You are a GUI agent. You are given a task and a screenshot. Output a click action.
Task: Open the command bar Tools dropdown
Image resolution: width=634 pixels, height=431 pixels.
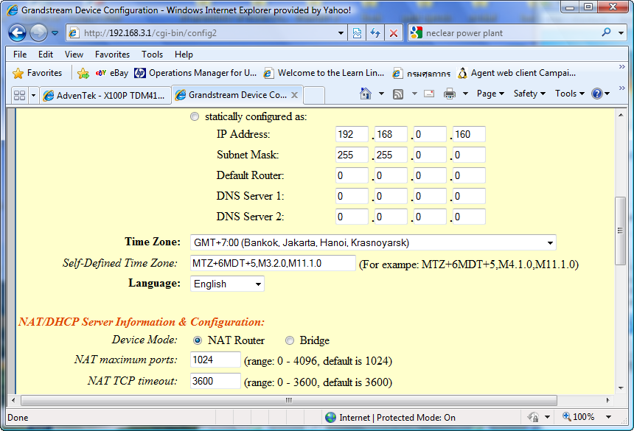point(570,94)
